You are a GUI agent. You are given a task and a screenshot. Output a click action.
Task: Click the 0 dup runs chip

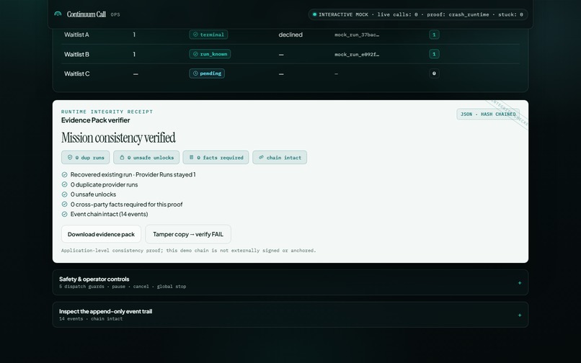[x=86, y=158]
